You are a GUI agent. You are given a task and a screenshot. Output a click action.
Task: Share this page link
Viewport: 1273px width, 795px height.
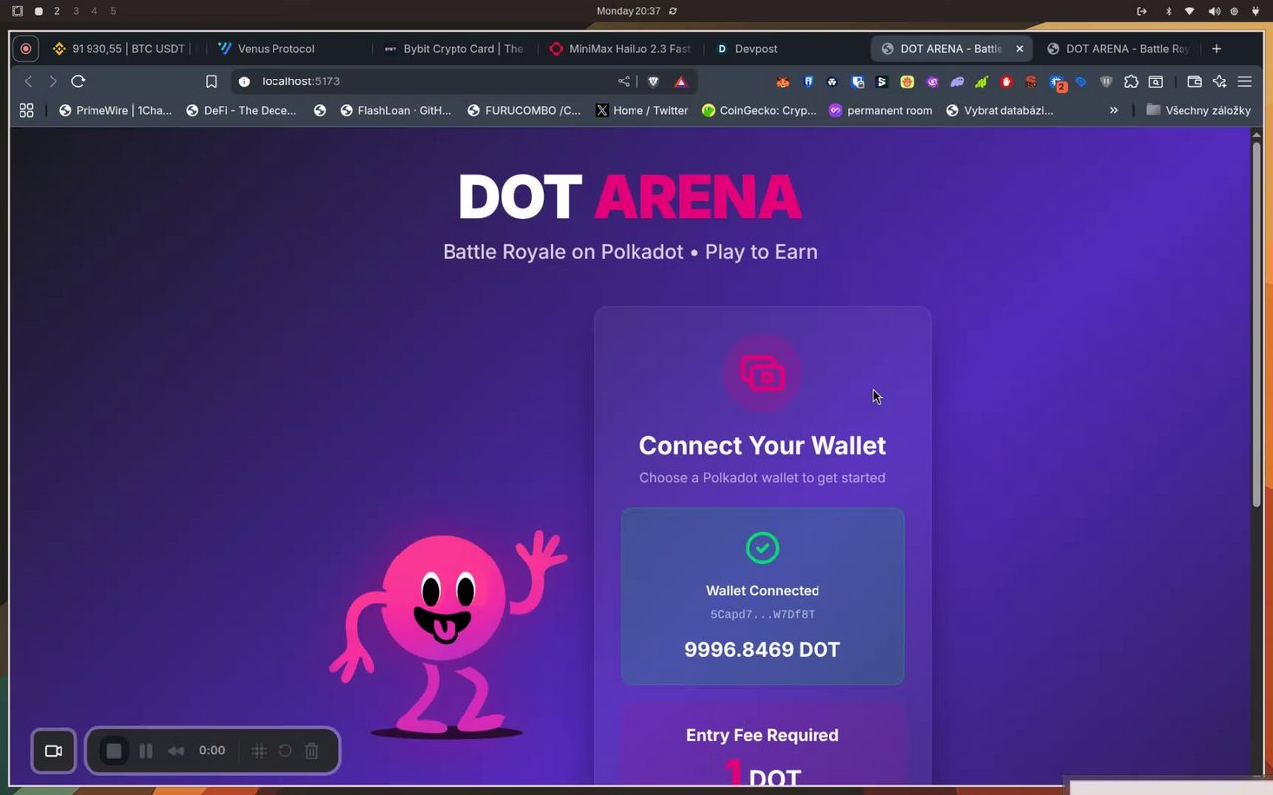[624, 81]
